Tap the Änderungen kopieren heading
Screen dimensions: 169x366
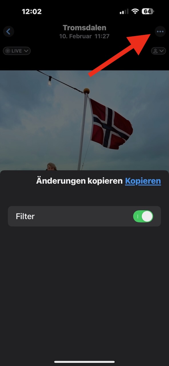click(x=79, y=181)
